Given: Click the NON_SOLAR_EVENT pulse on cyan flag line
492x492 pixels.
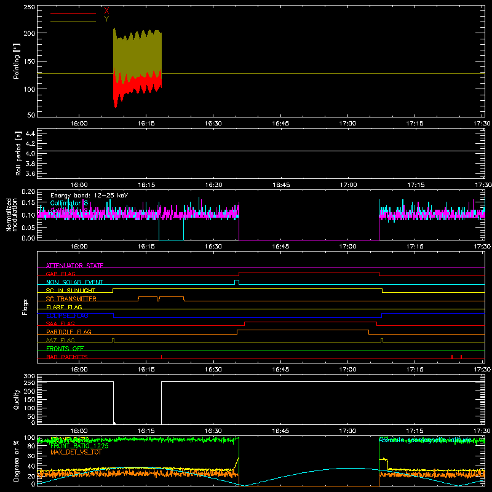Looking at the screenshot, I should click(x=237, y=282).
